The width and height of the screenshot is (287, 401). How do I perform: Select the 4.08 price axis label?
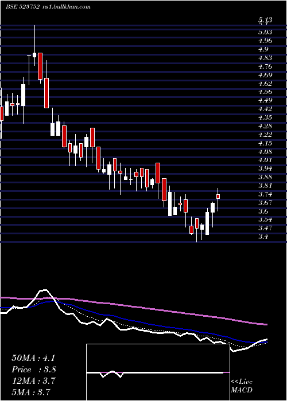265,152
